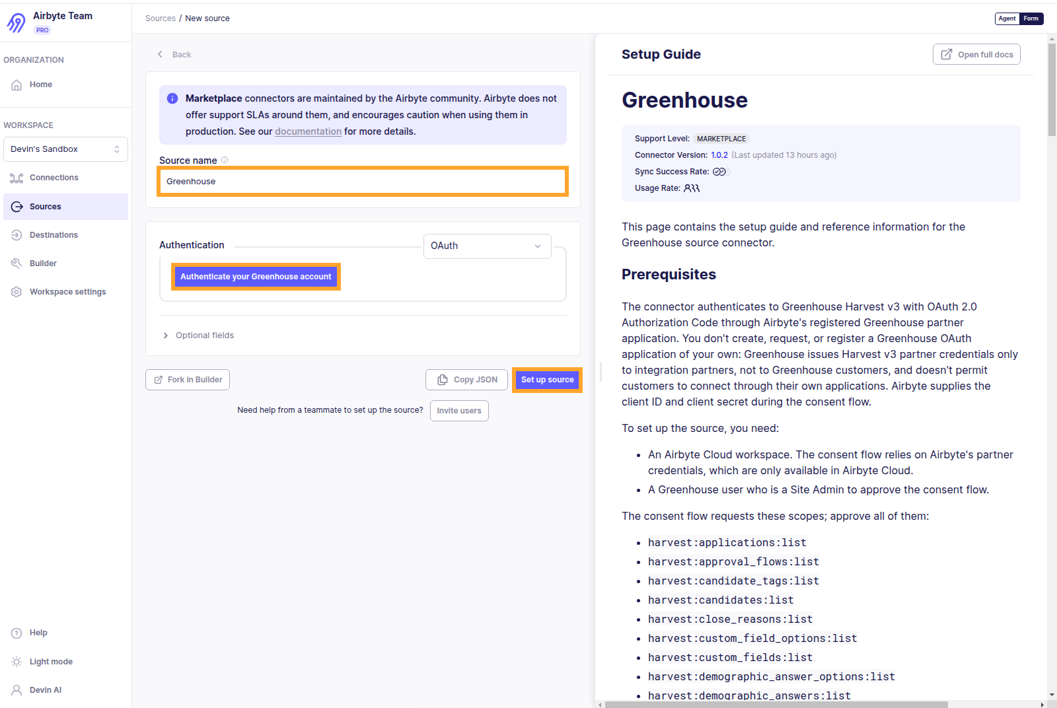Expand the Optional fields section
The image size is (1057, 708).
point(198,336)
